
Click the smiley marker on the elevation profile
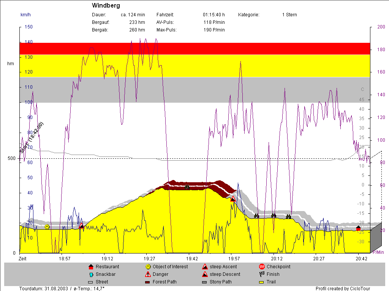47,227
